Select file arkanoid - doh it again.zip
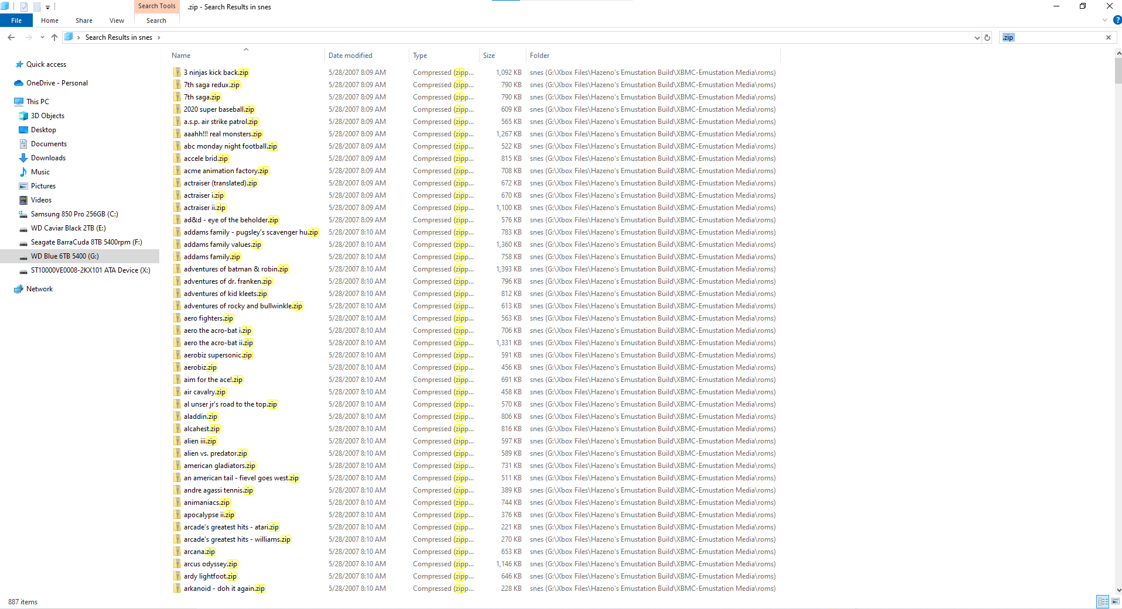 [x=224, y=589]
